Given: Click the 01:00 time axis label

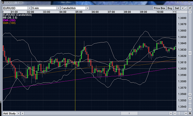Looking at the screenshot, I should pyautogui.click(x=14, y=12).
